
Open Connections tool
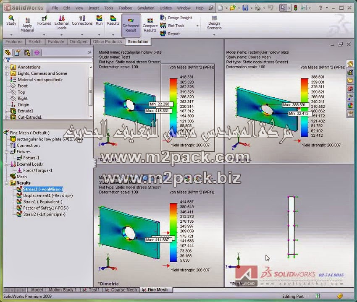pos(82,21)
